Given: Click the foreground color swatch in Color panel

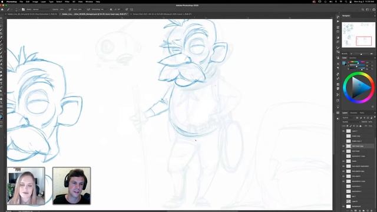Looking at the screenshot, I should (344, 63).
